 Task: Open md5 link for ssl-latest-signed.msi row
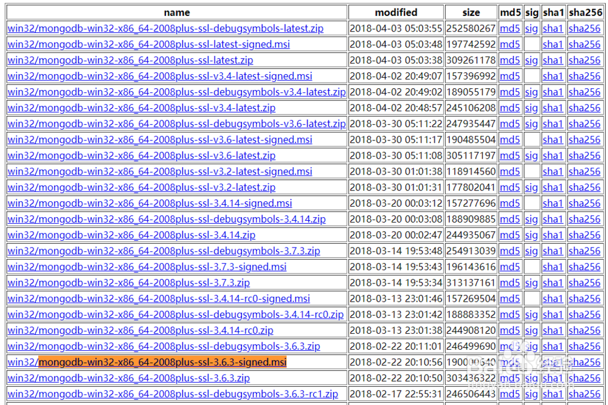(x=510, y=44)
